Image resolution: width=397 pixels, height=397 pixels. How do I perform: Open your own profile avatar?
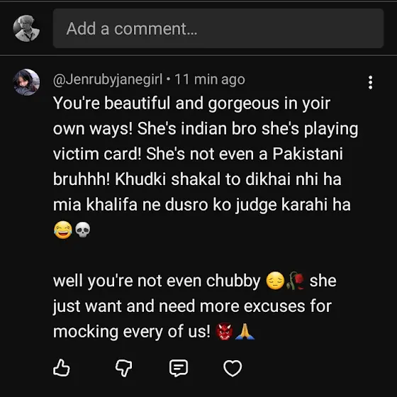coord(26,28)
